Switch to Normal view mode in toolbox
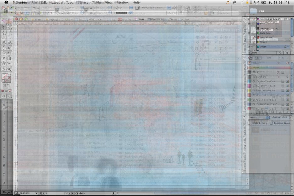This screenshot has height=196, width=294. click(3, 96)
